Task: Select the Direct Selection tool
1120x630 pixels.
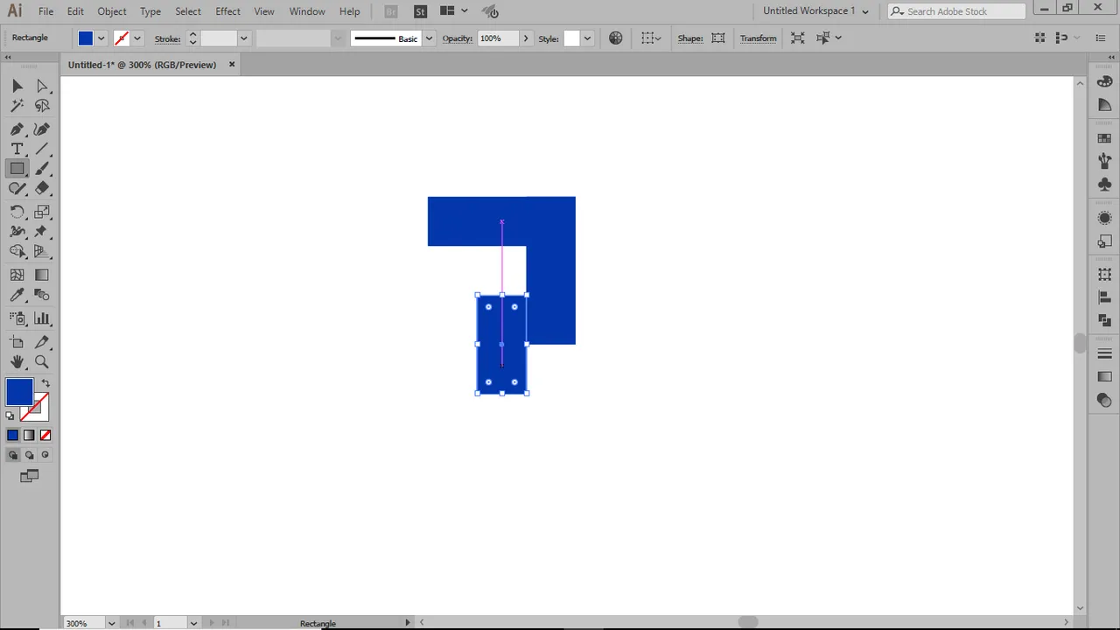Action: (x=42, y=86)
